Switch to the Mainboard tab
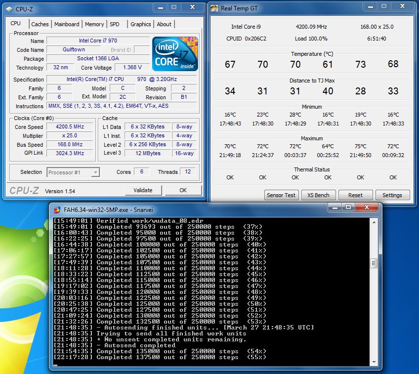419x374 pixels. pos(67,24)
